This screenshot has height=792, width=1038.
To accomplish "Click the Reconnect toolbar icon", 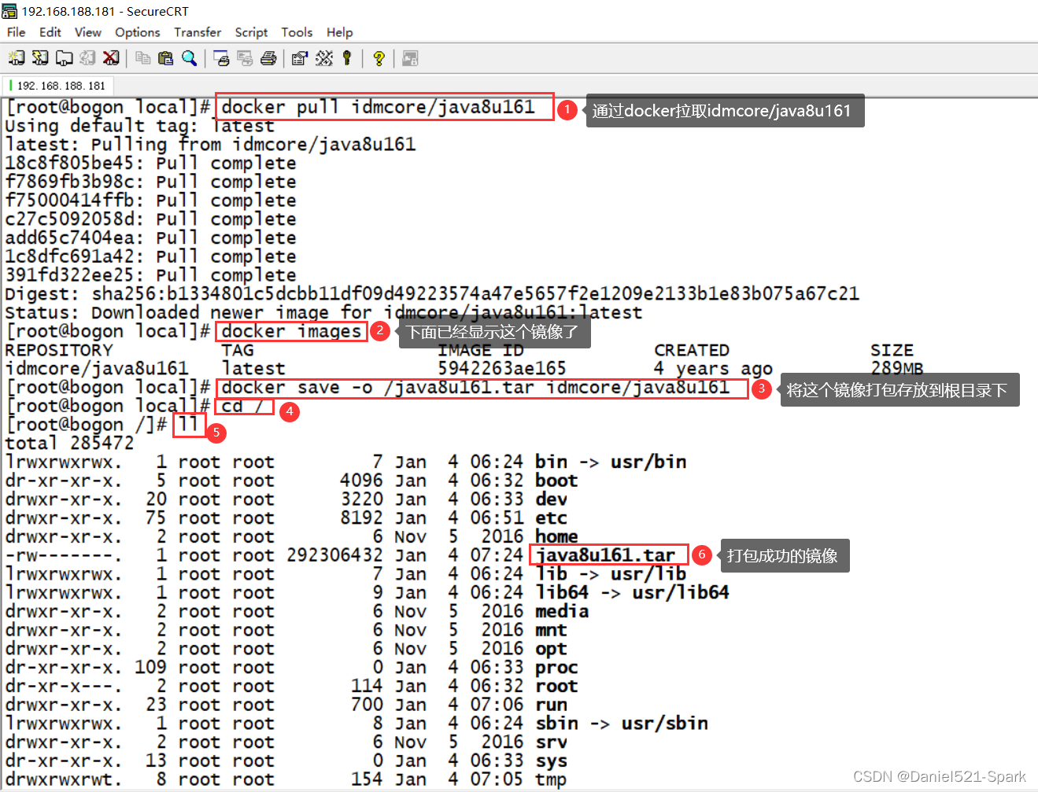I will pos(87,58).
